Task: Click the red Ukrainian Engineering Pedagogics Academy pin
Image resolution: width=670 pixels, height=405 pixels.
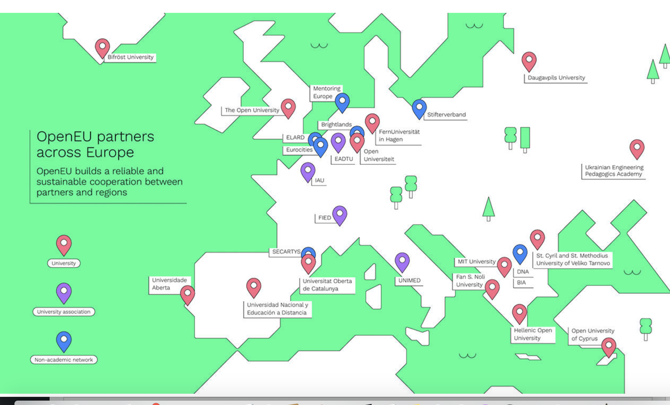Action: coord(637,149)
